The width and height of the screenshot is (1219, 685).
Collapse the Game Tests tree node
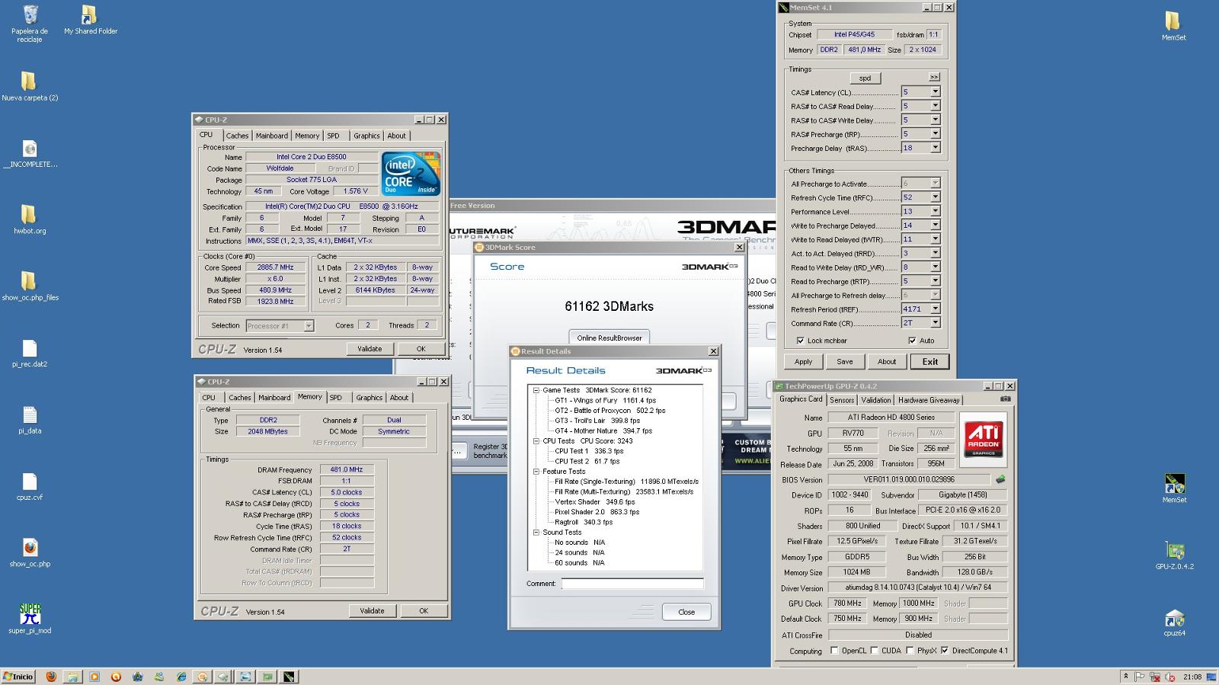coord(536,390)
